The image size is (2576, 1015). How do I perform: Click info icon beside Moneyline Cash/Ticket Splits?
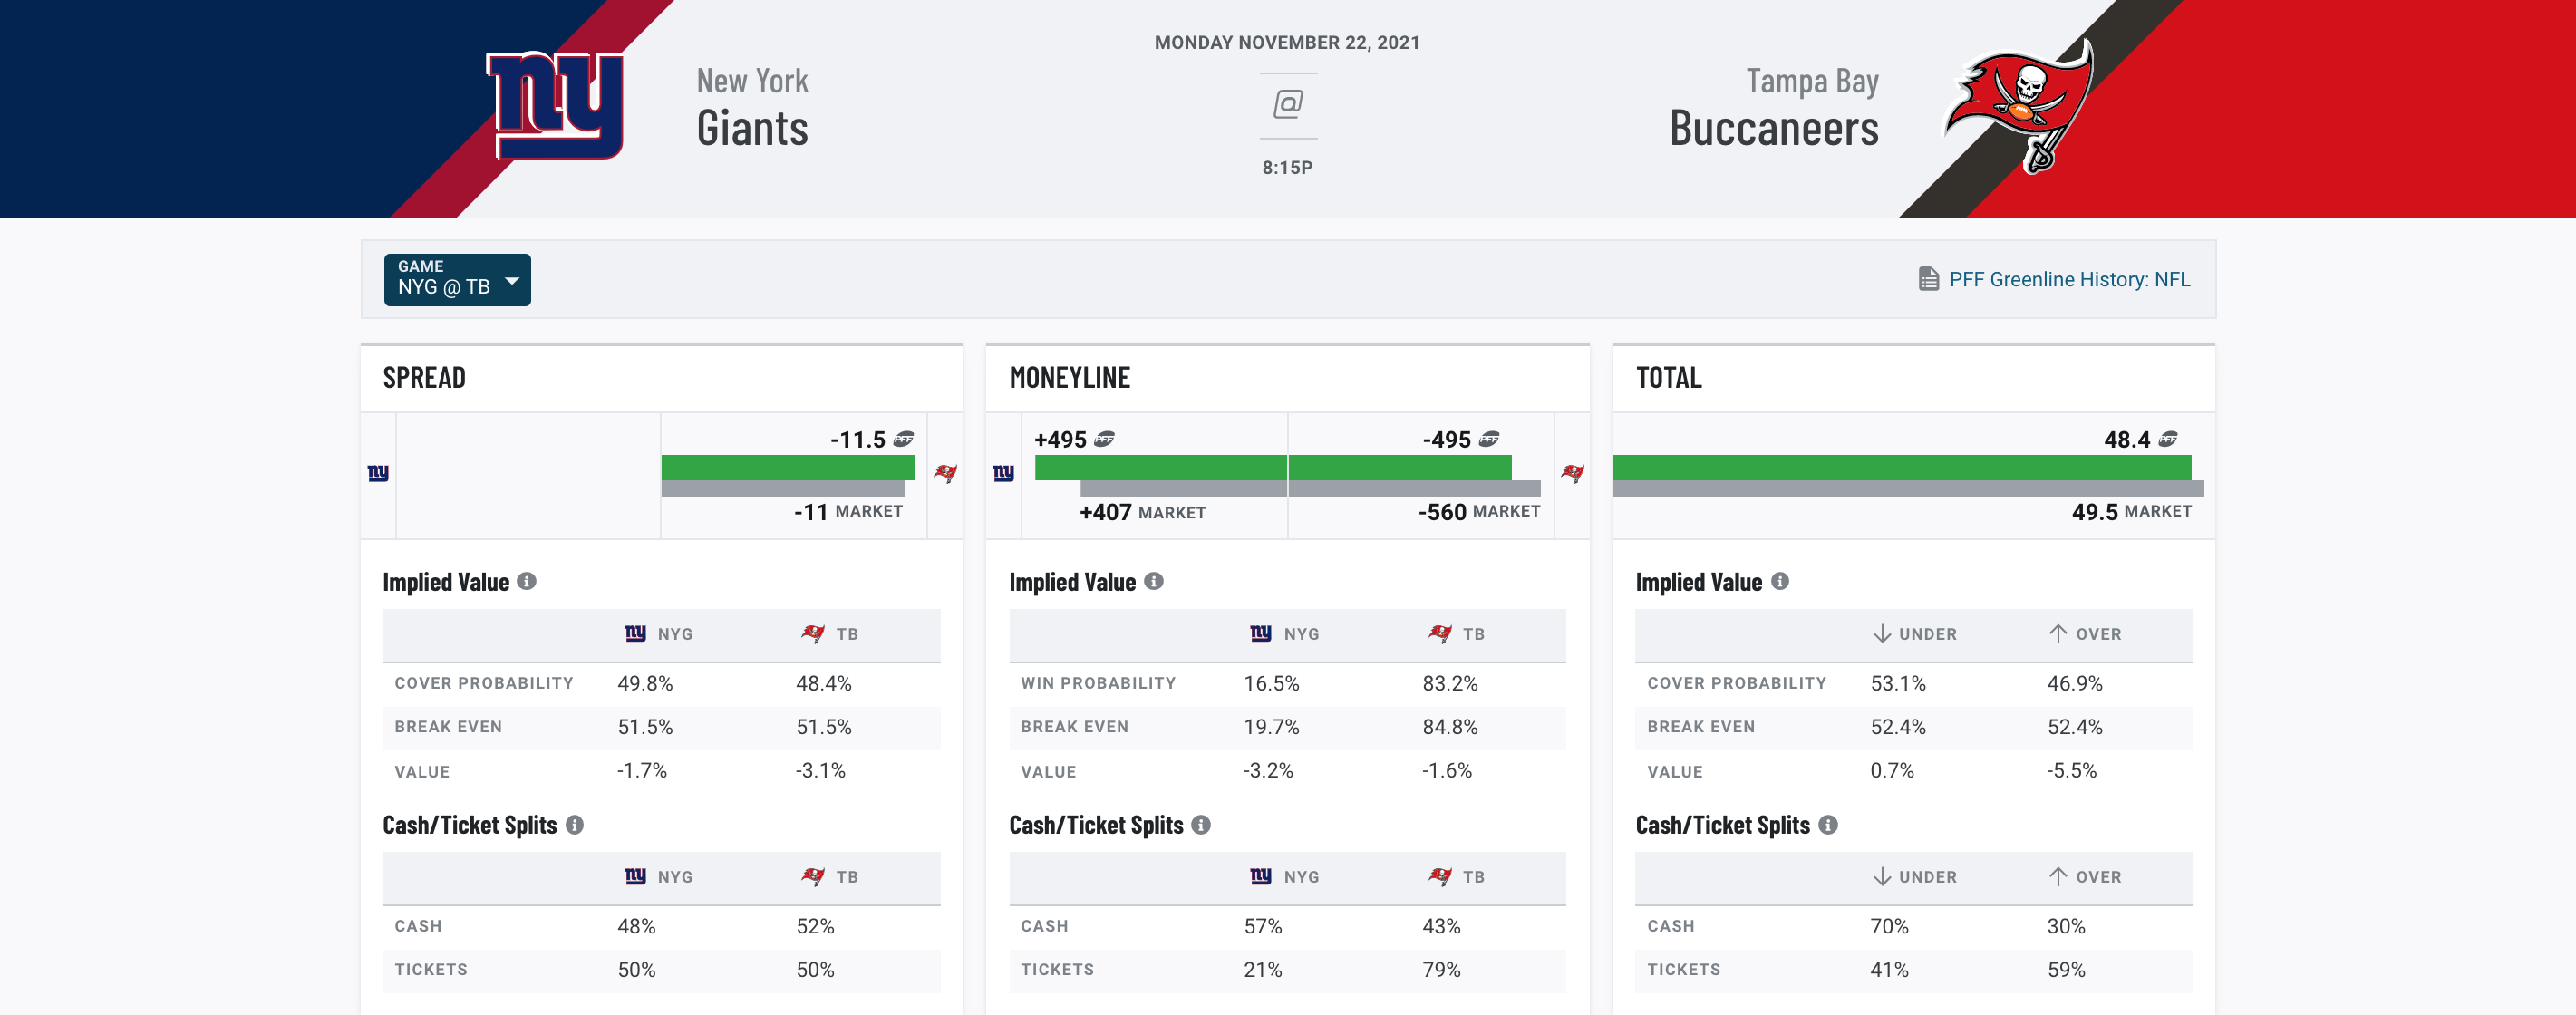1201,824
